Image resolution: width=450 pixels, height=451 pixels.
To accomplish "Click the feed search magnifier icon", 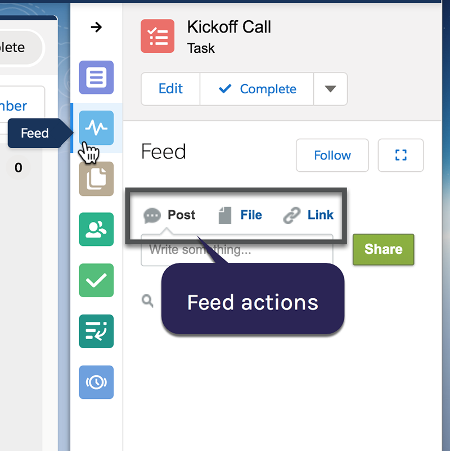I will [x=147, y=302].
